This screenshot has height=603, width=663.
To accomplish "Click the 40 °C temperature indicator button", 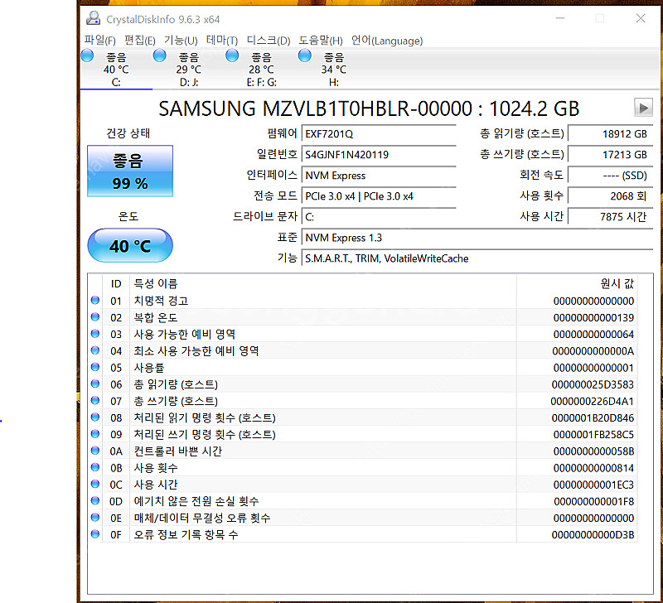I will click(x=130, y=245).
